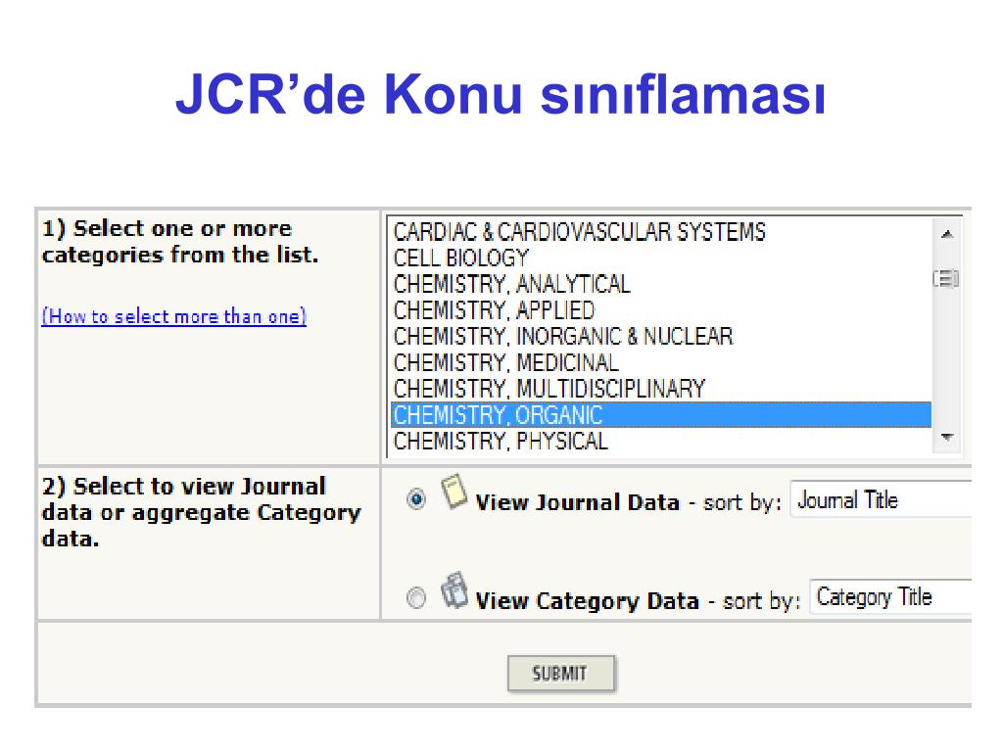Viewport: 1003px width, 752px height.
Task: Select CHEMISTRY, PHYSICAL category
Action: click(x=661, y=442)
